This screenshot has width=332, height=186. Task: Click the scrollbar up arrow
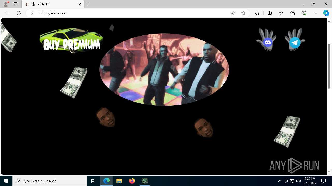pos(329,21)
